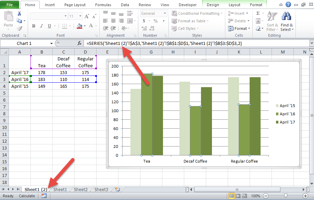Click the Format Painter brush icon

20,28
